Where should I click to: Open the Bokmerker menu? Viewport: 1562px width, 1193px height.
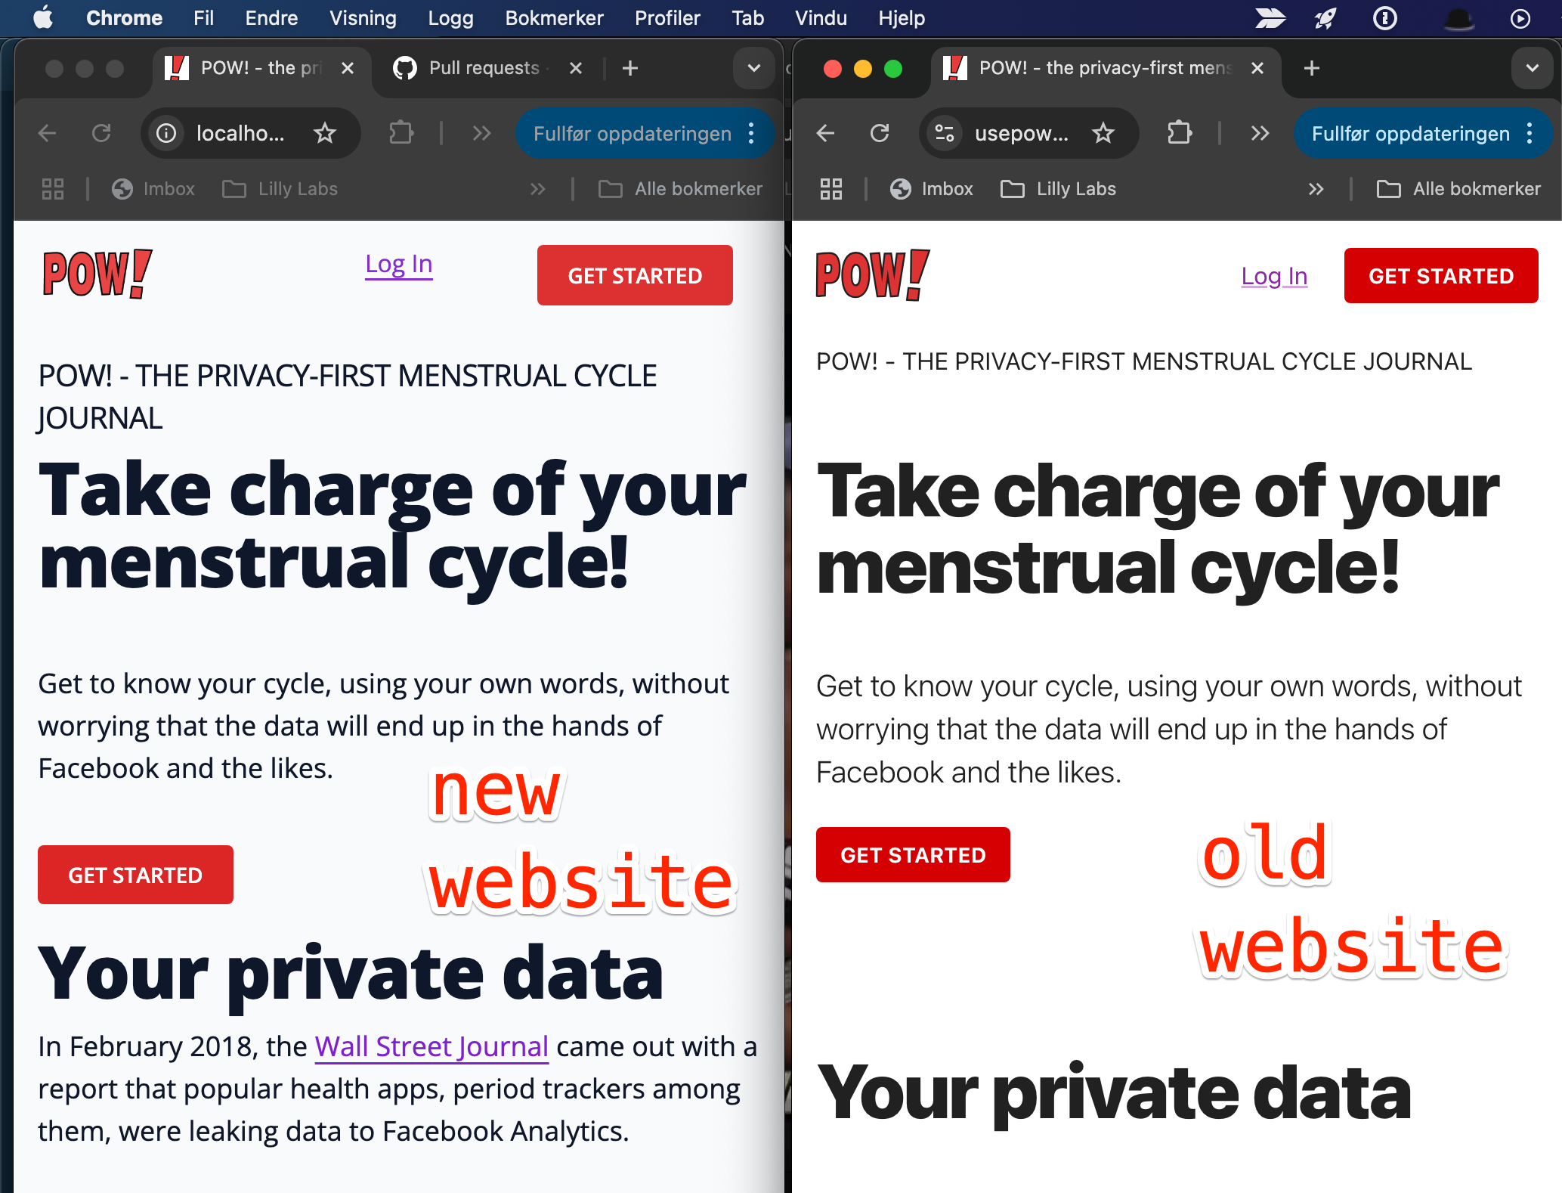pyautogui.click(x=554, y=17)
